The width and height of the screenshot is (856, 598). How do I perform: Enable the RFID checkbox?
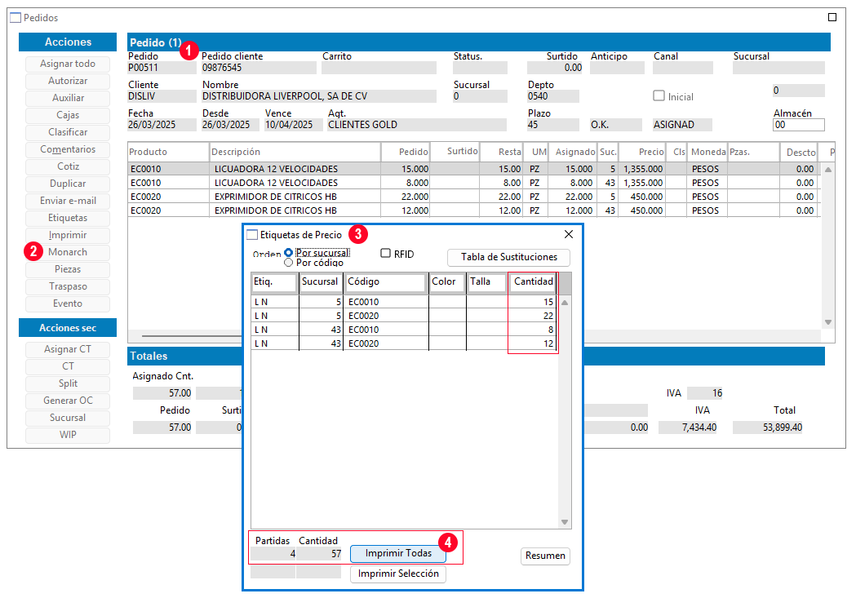(386, 253)
